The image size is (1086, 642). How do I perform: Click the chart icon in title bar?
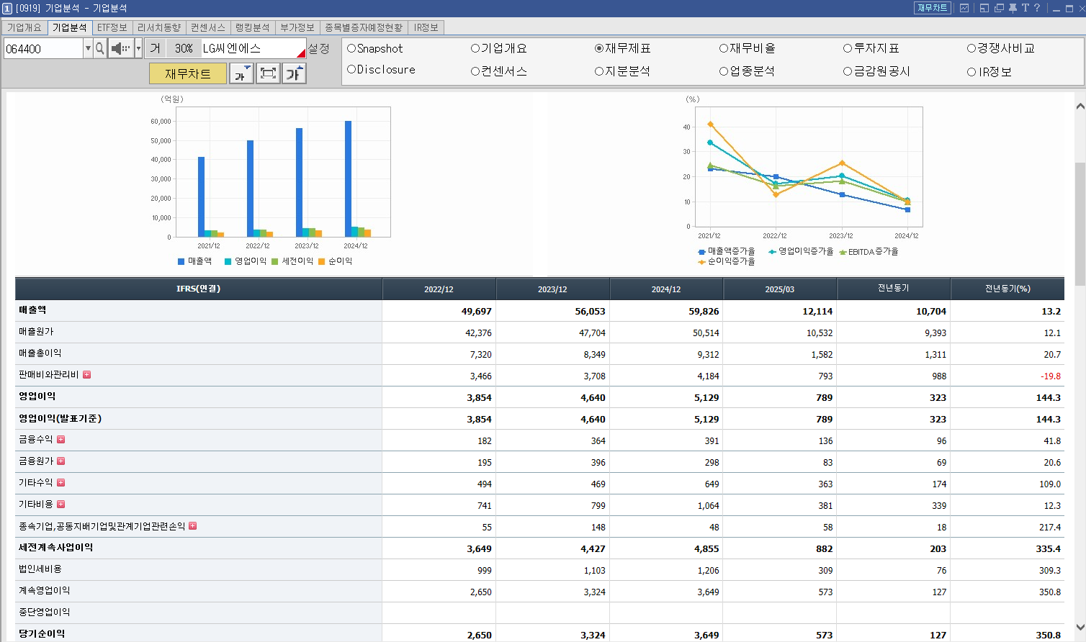click(964, 8)
